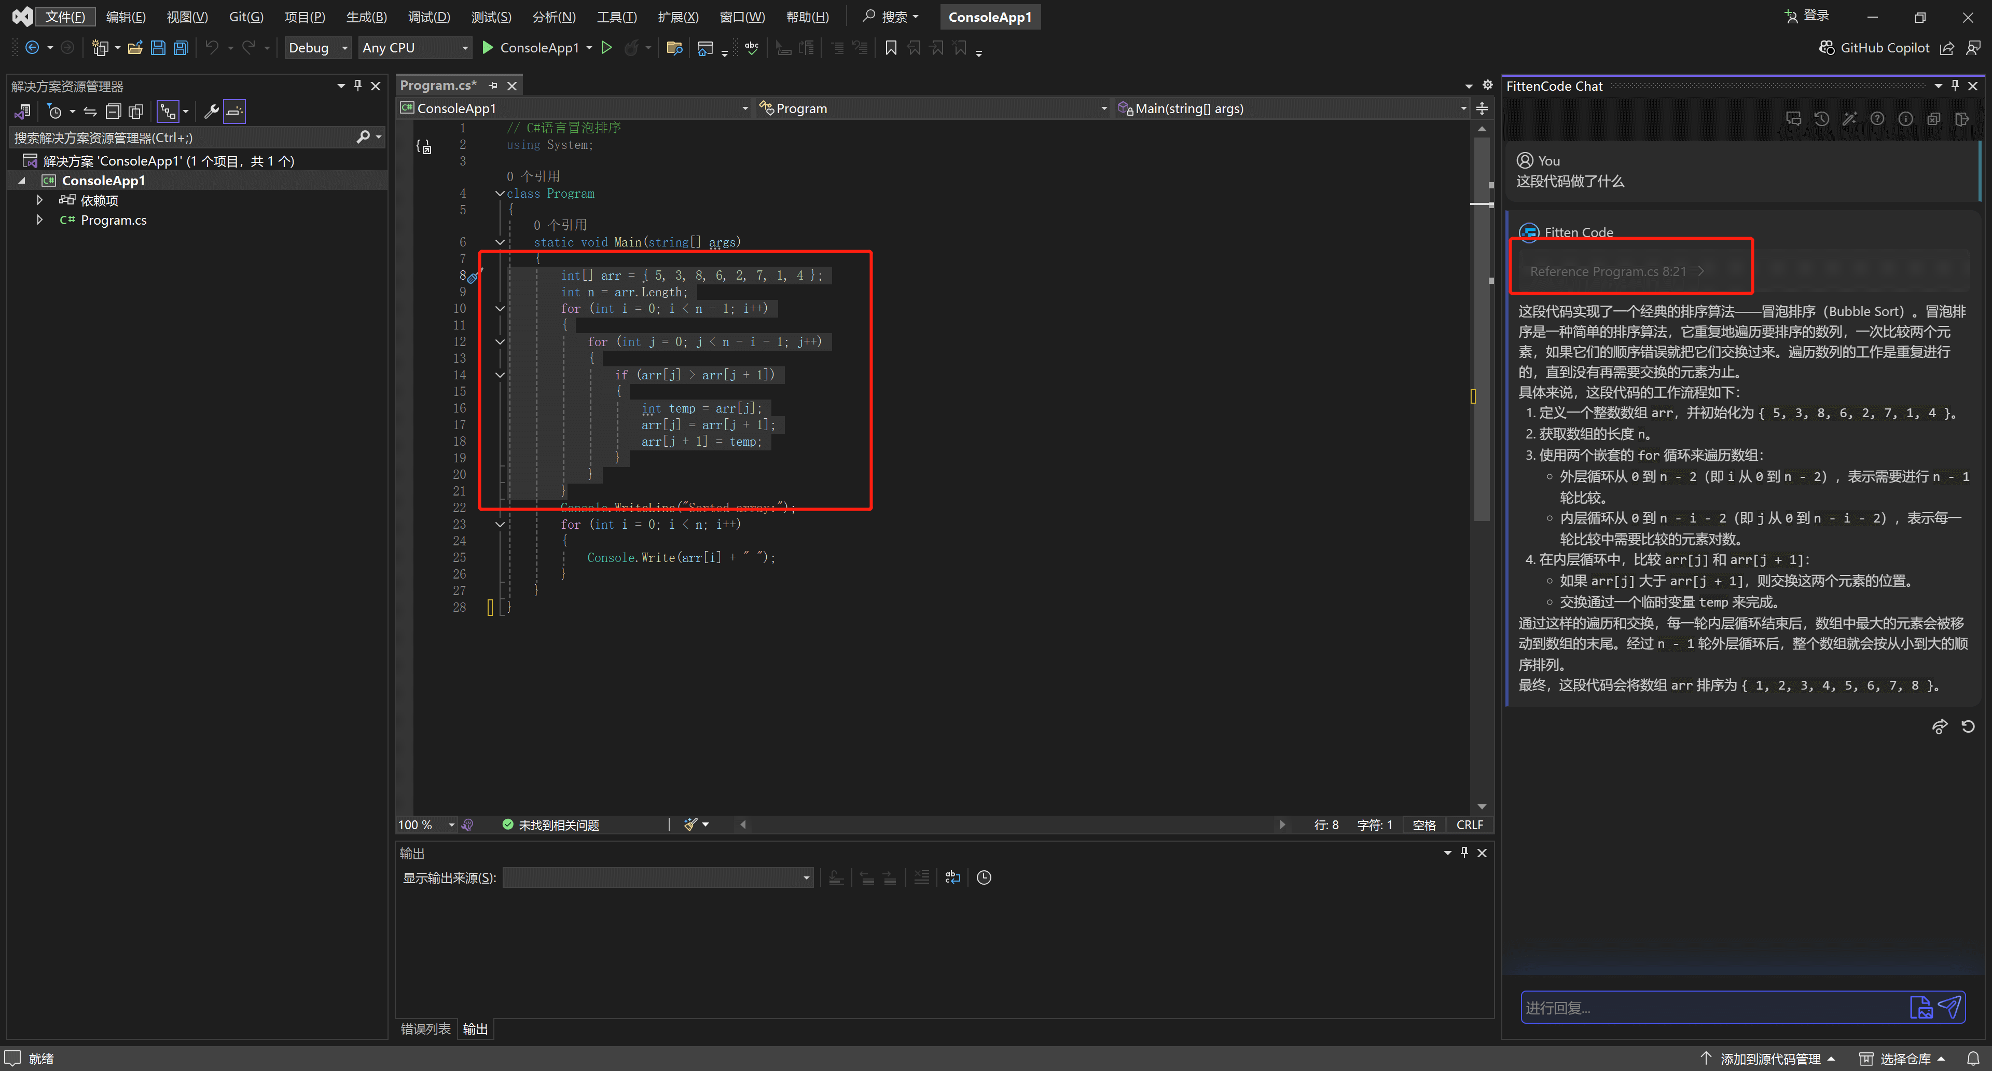The image size is (1992, 1071).
Task: Click the send message paper-plane icon
Action: 1949,1007
